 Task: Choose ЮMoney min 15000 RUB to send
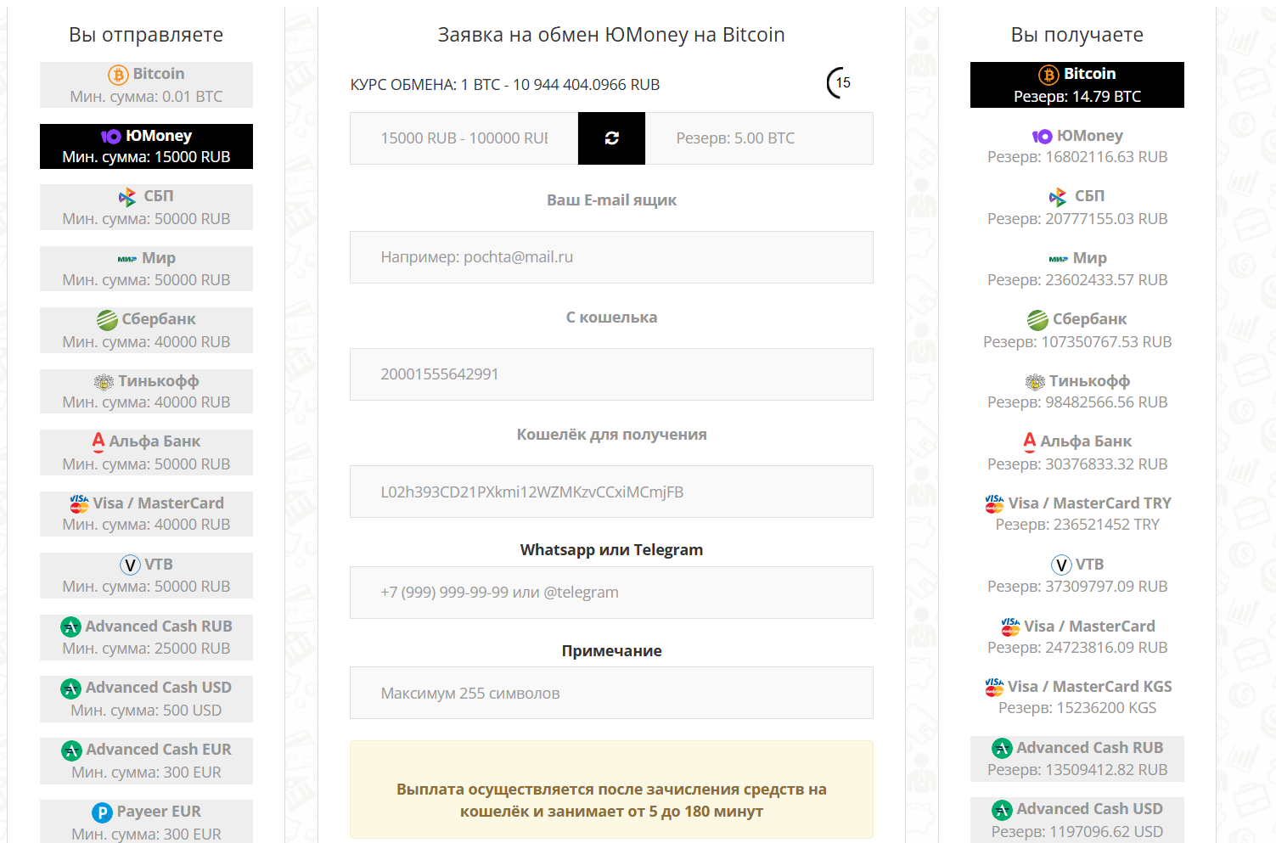tap(146, 146)
